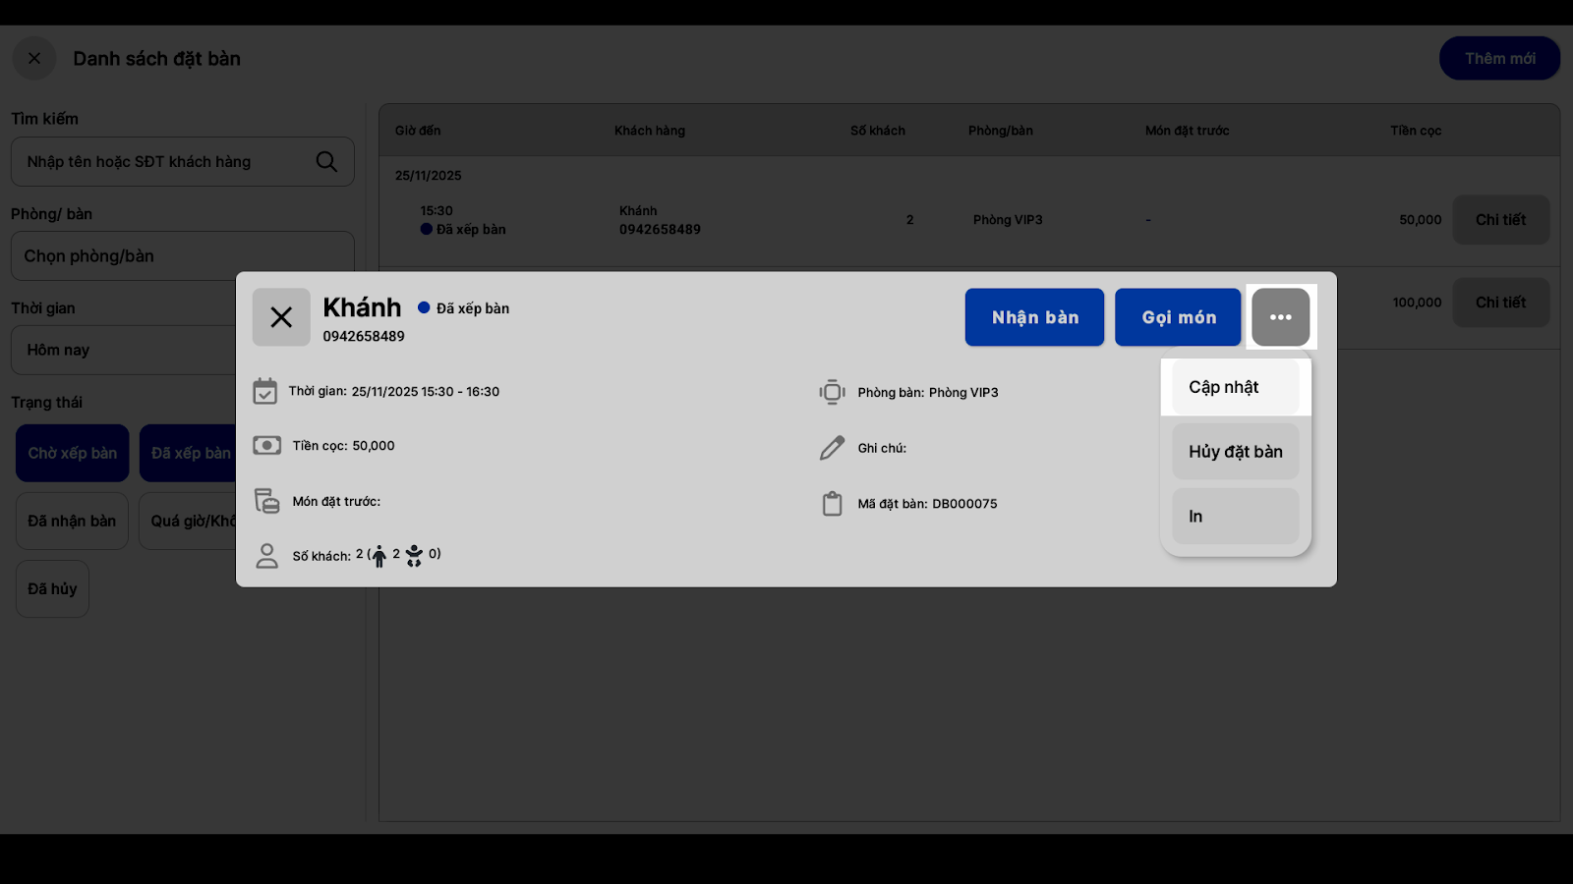Select Cập nhật from the options menu
This screenshot has height=884, width=1573.
pyautogui.click(x=1236, y=387)
